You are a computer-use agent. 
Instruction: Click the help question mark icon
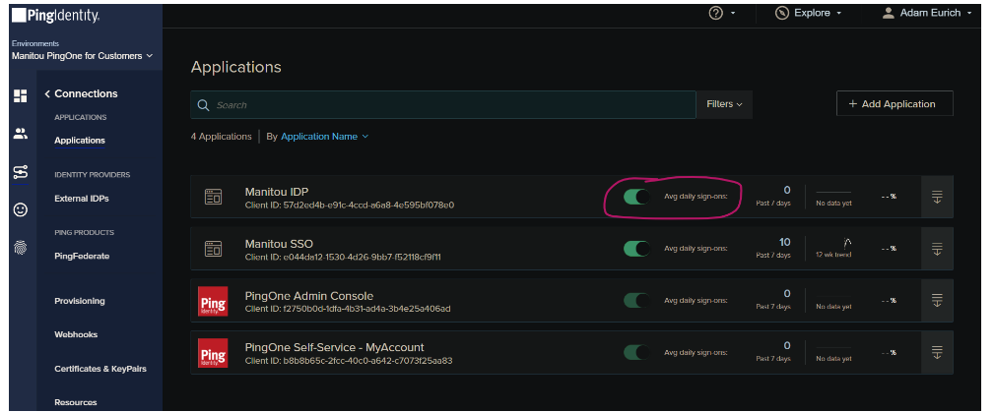[x=716, y=13]
